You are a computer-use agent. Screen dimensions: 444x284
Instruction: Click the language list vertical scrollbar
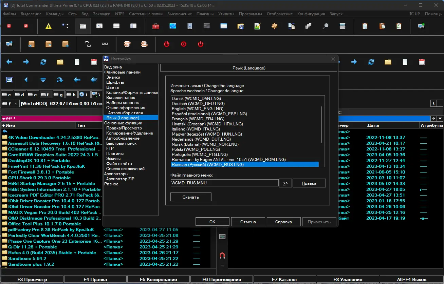click(x=322, y=125)
